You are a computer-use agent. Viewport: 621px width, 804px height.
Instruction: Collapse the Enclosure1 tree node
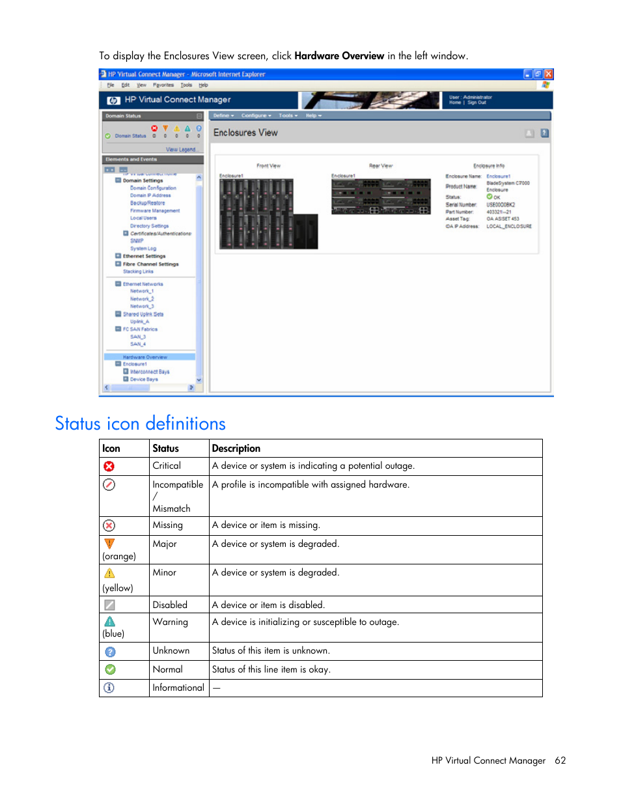tap(118, 364)
